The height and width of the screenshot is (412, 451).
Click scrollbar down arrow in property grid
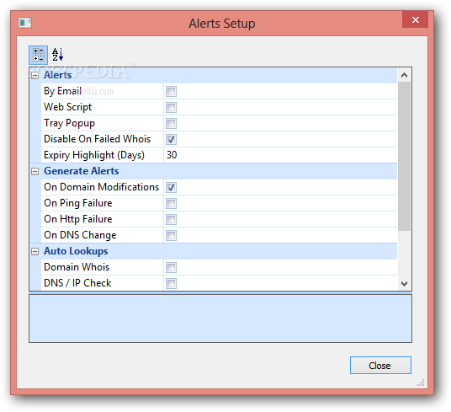point(405,284)
